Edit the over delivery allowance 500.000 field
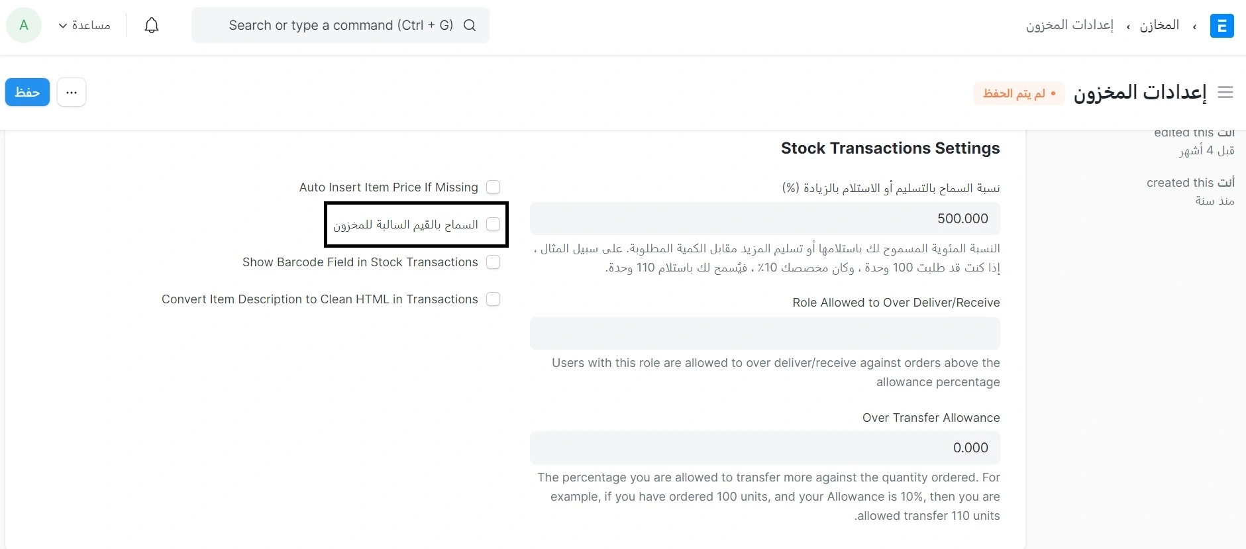This screenshot has width=1246, height=549. pyautogui.click(x=765, y=219)
